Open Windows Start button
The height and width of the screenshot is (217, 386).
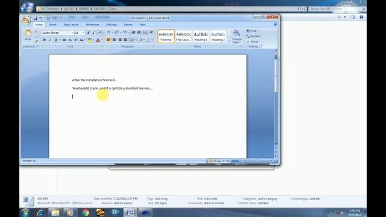pyautogui.click(x=25, y=213)
